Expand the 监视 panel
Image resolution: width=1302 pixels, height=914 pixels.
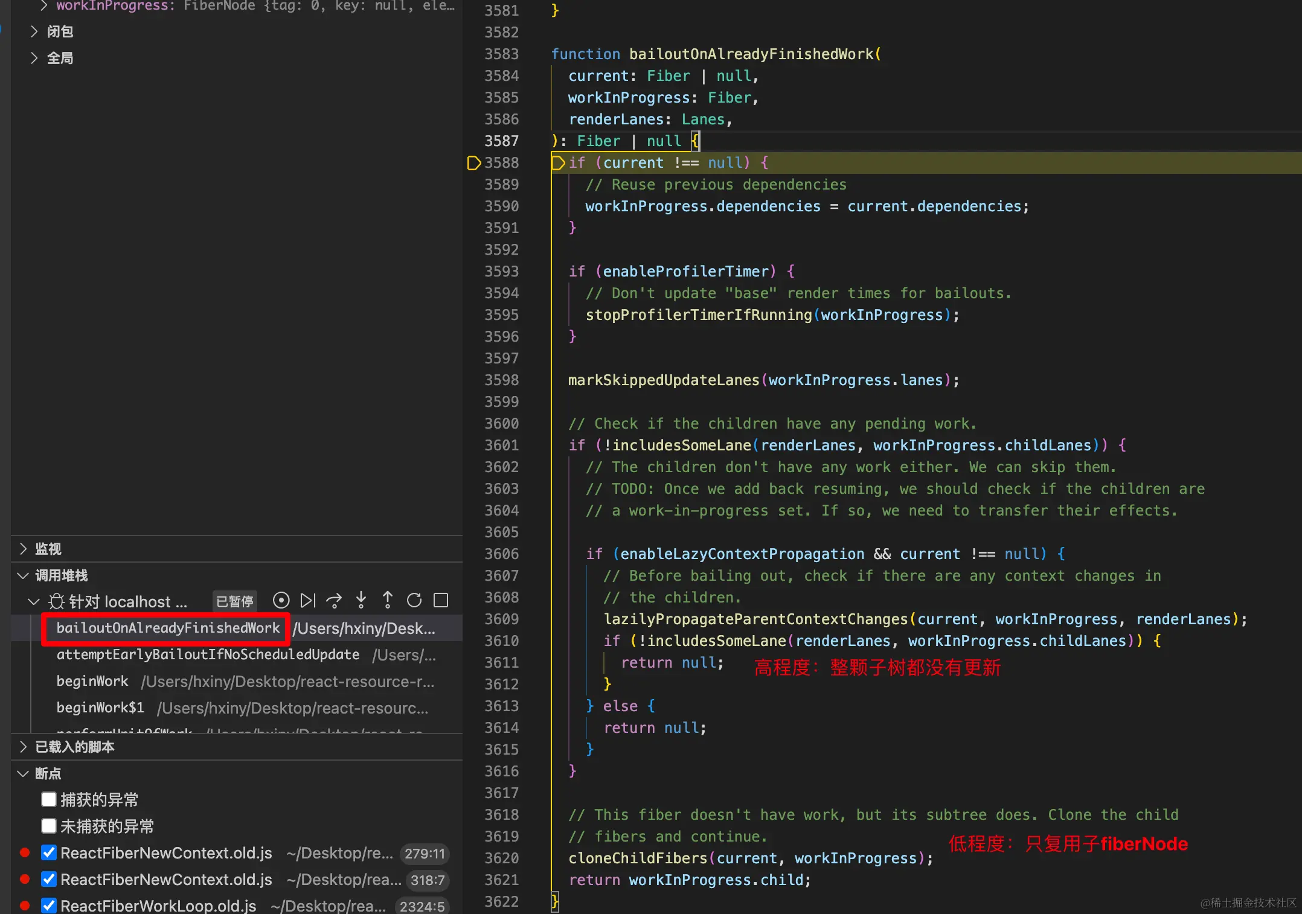tap(23, 548)
